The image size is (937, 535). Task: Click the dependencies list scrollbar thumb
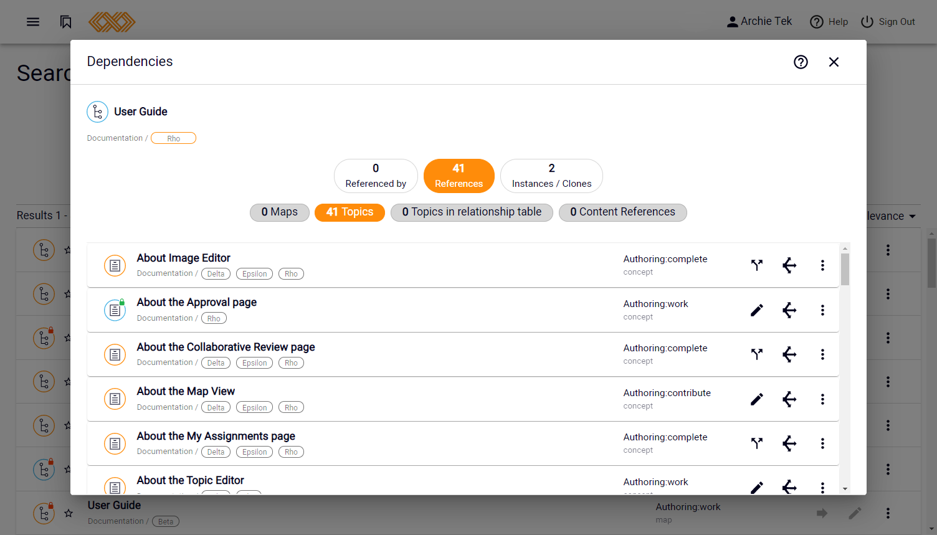[x=845, y=269]
